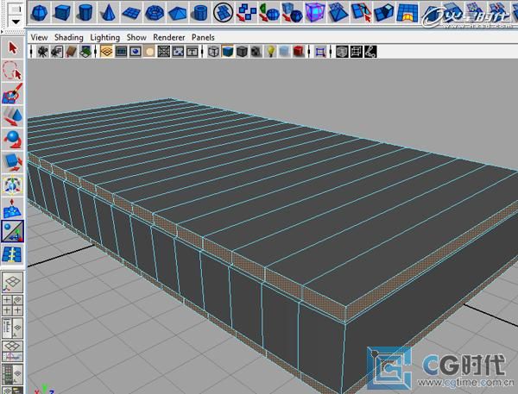Viewport: 518px width, 394px height.
Task: Open the Renderer panel menu
Action: [169, 37]
